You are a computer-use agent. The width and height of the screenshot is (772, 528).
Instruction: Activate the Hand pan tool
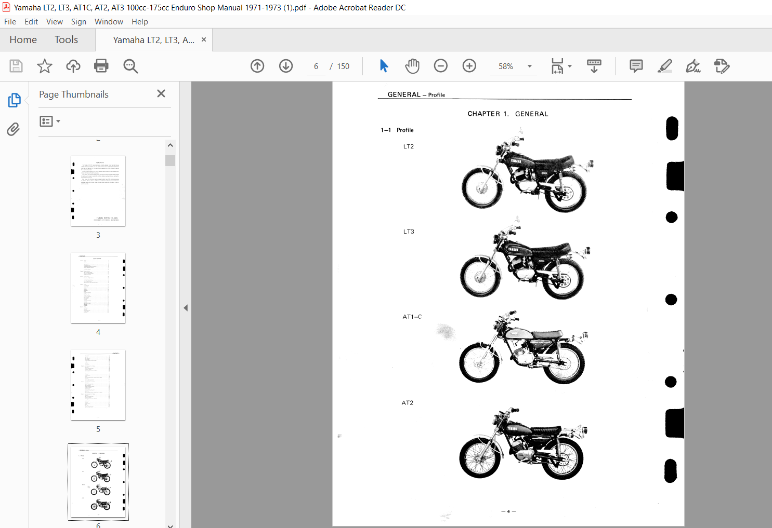pos(412,66)
